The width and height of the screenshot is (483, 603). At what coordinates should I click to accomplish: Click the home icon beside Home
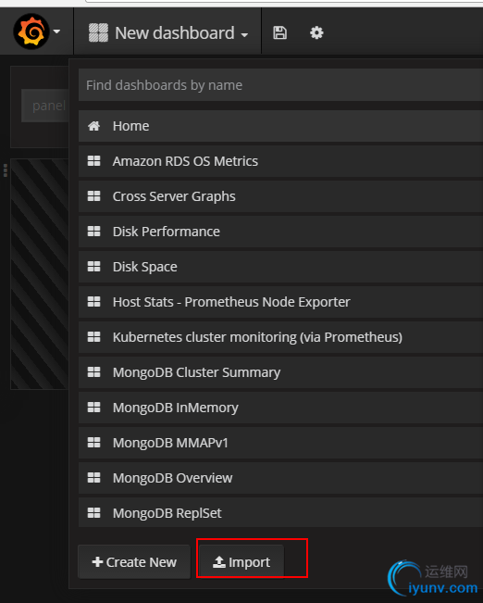point(93,126)
